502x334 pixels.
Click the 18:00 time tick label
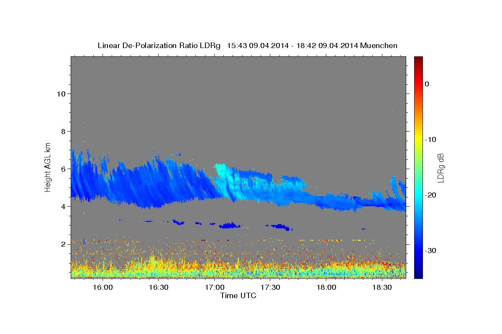[x=326, y=288]
